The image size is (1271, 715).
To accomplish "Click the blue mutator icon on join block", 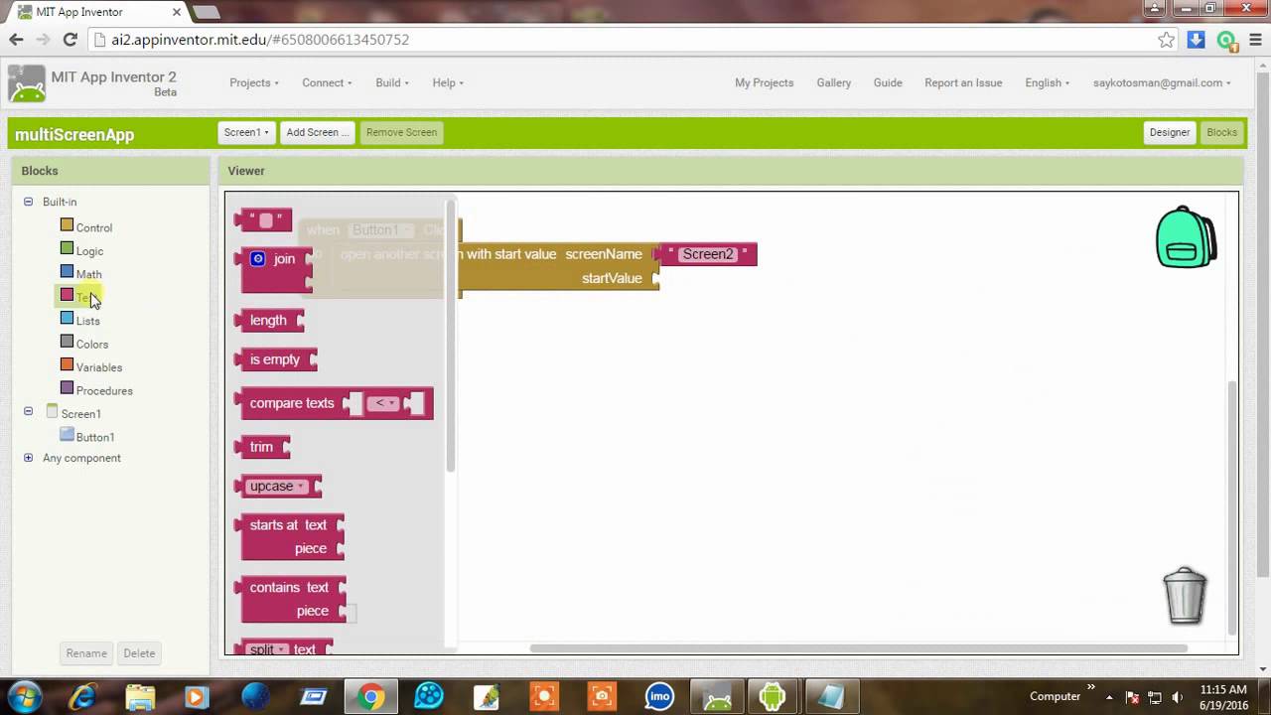I will (258, 258).
